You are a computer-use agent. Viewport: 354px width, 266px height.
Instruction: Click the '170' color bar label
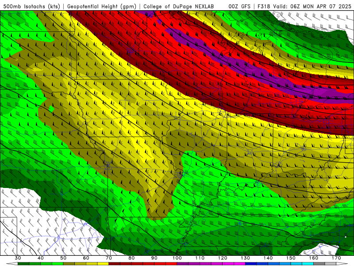pyautogui.click(x=336, y=258)
